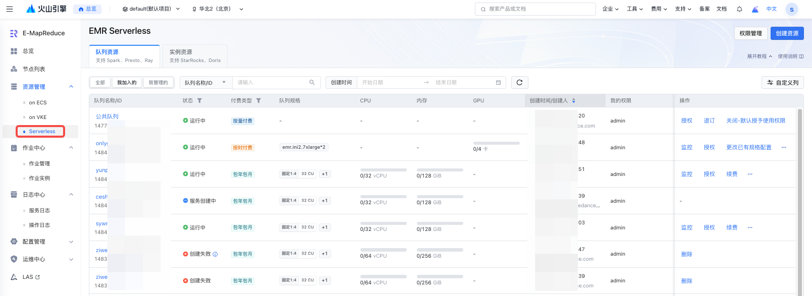Viewport: 812px width, 296px height.
Task: Select the 我加入的 filter option
Action: point(127,82)
